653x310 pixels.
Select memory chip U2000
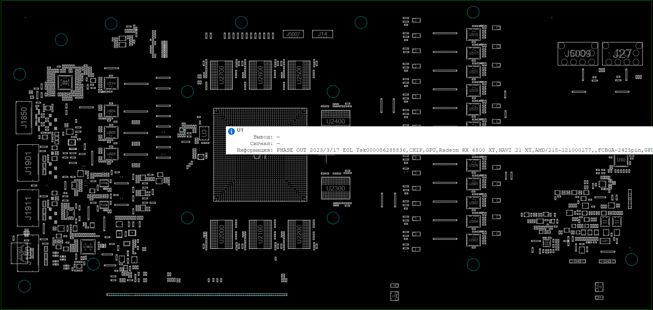click(221, 234)
